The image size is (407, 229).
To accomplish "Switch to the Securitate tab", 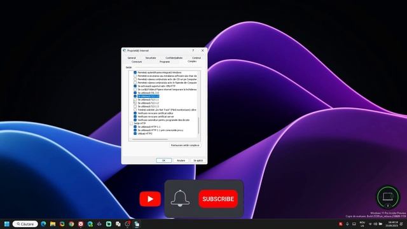I will [151, 58].
